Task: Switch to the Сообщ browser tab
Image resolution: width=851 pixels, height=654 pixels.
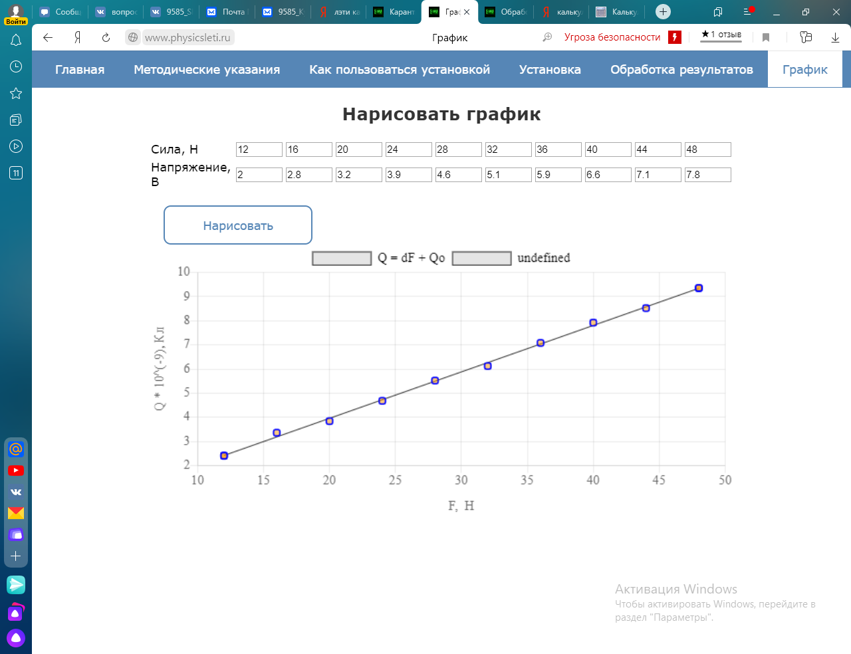Action: pyautogui.click(x=61, y=12)
